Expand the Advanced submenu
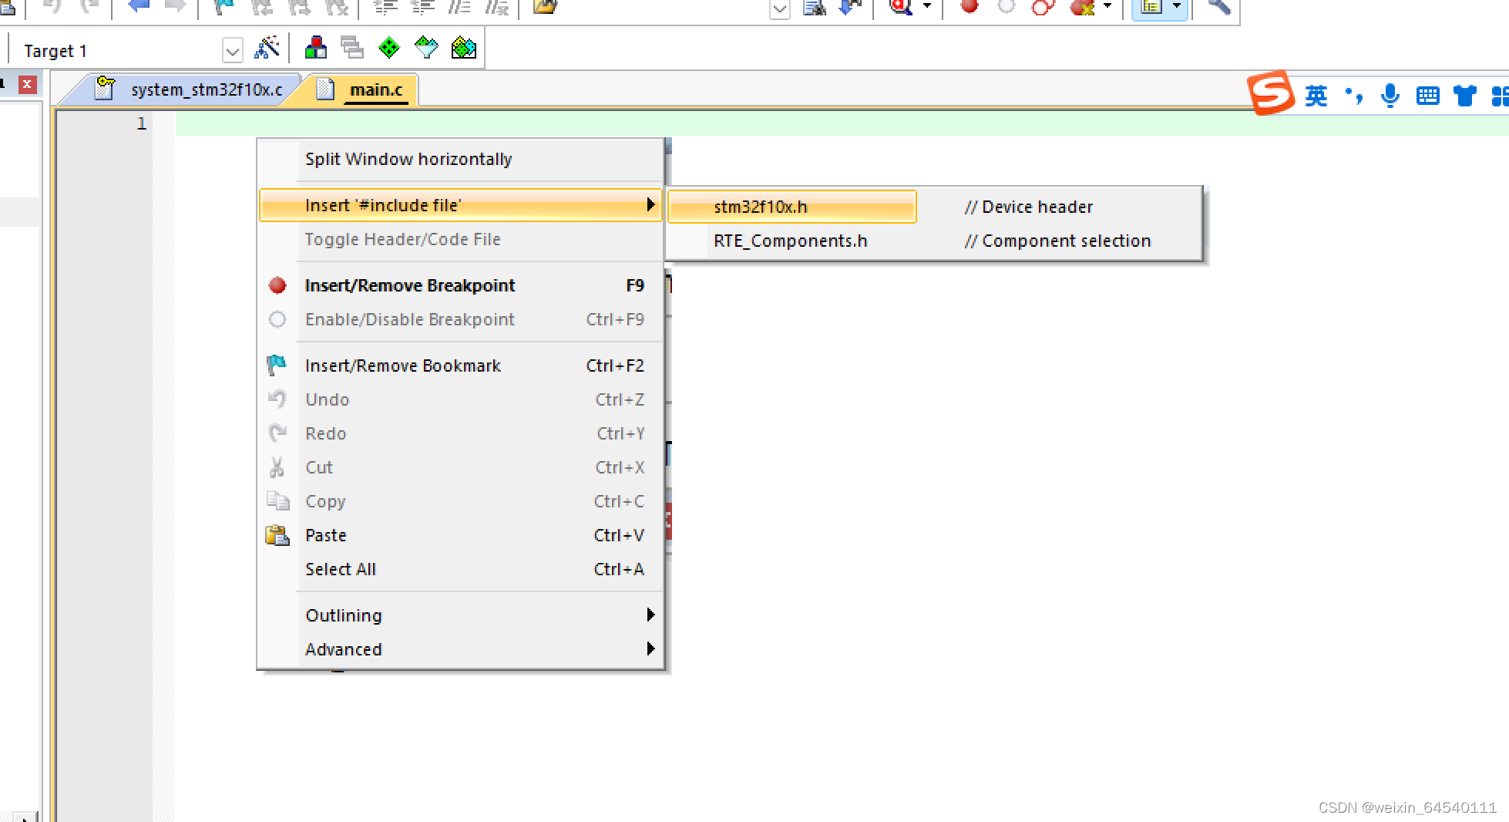 point(343,649)
